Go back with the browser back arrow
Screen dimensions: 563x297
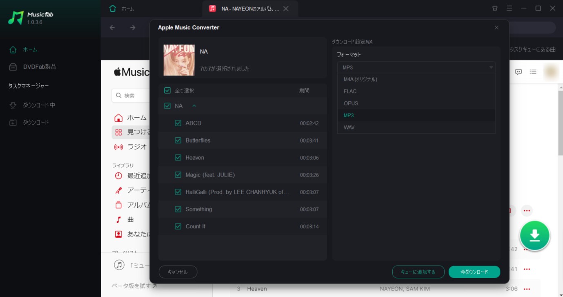click(x=112, y=27)
